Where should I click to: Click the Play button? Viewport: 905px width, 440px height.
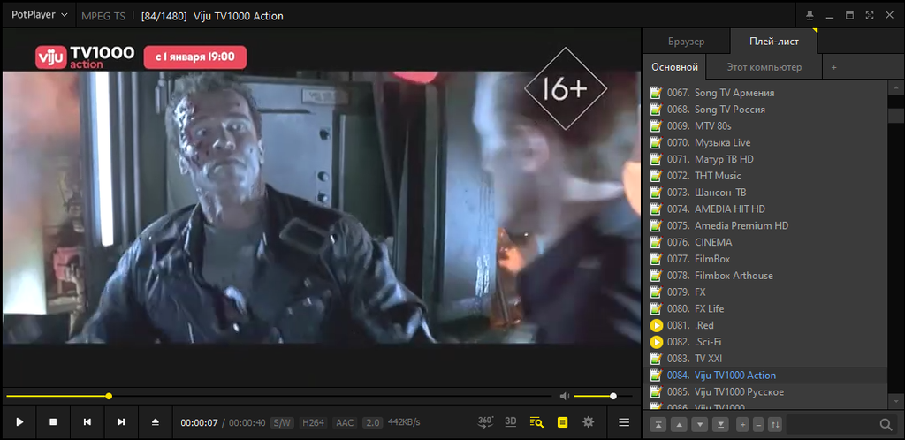(19, 422)
